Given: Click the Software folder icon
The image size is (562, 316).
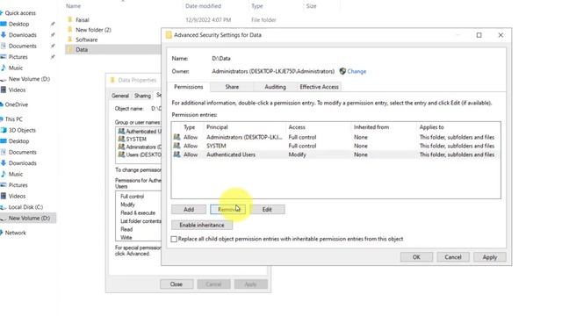Looking at the screenshot, I should [x=70, y=39].
